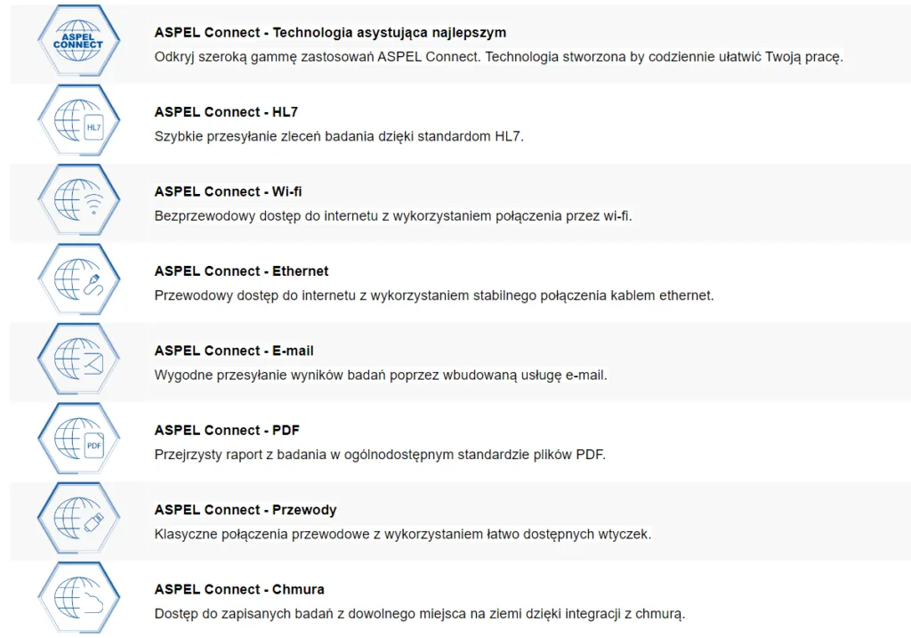Viewport: 911px width, 638px height.
Task: Open the Wi-fi globe hexagon icon
Action: tap(79, 200)
